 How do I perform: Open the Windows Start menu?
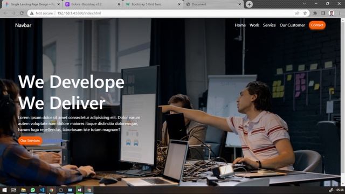[x=4, y=190]
